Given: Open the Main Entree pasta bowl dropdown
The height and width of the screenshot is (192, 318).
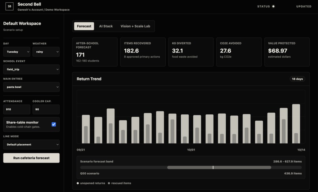Looking at the screenshot, I should [x=32, y=87].
